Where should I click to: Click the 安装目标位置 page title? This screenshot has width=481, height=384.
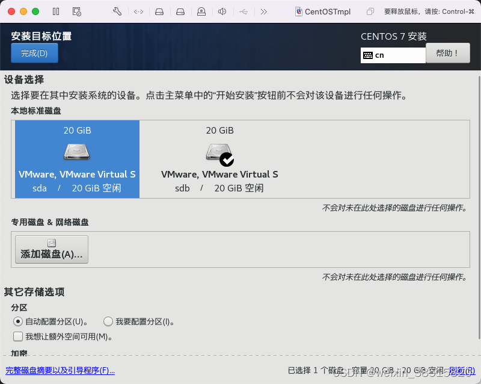(x=41, y=36)
